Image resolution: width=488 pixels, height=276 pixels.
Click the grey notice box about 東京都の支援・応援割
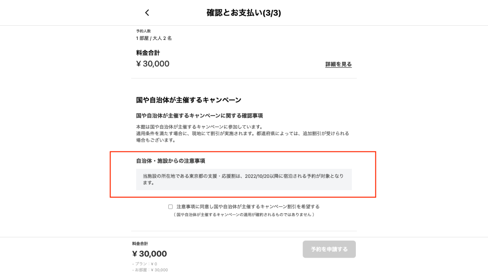[244, 180]
